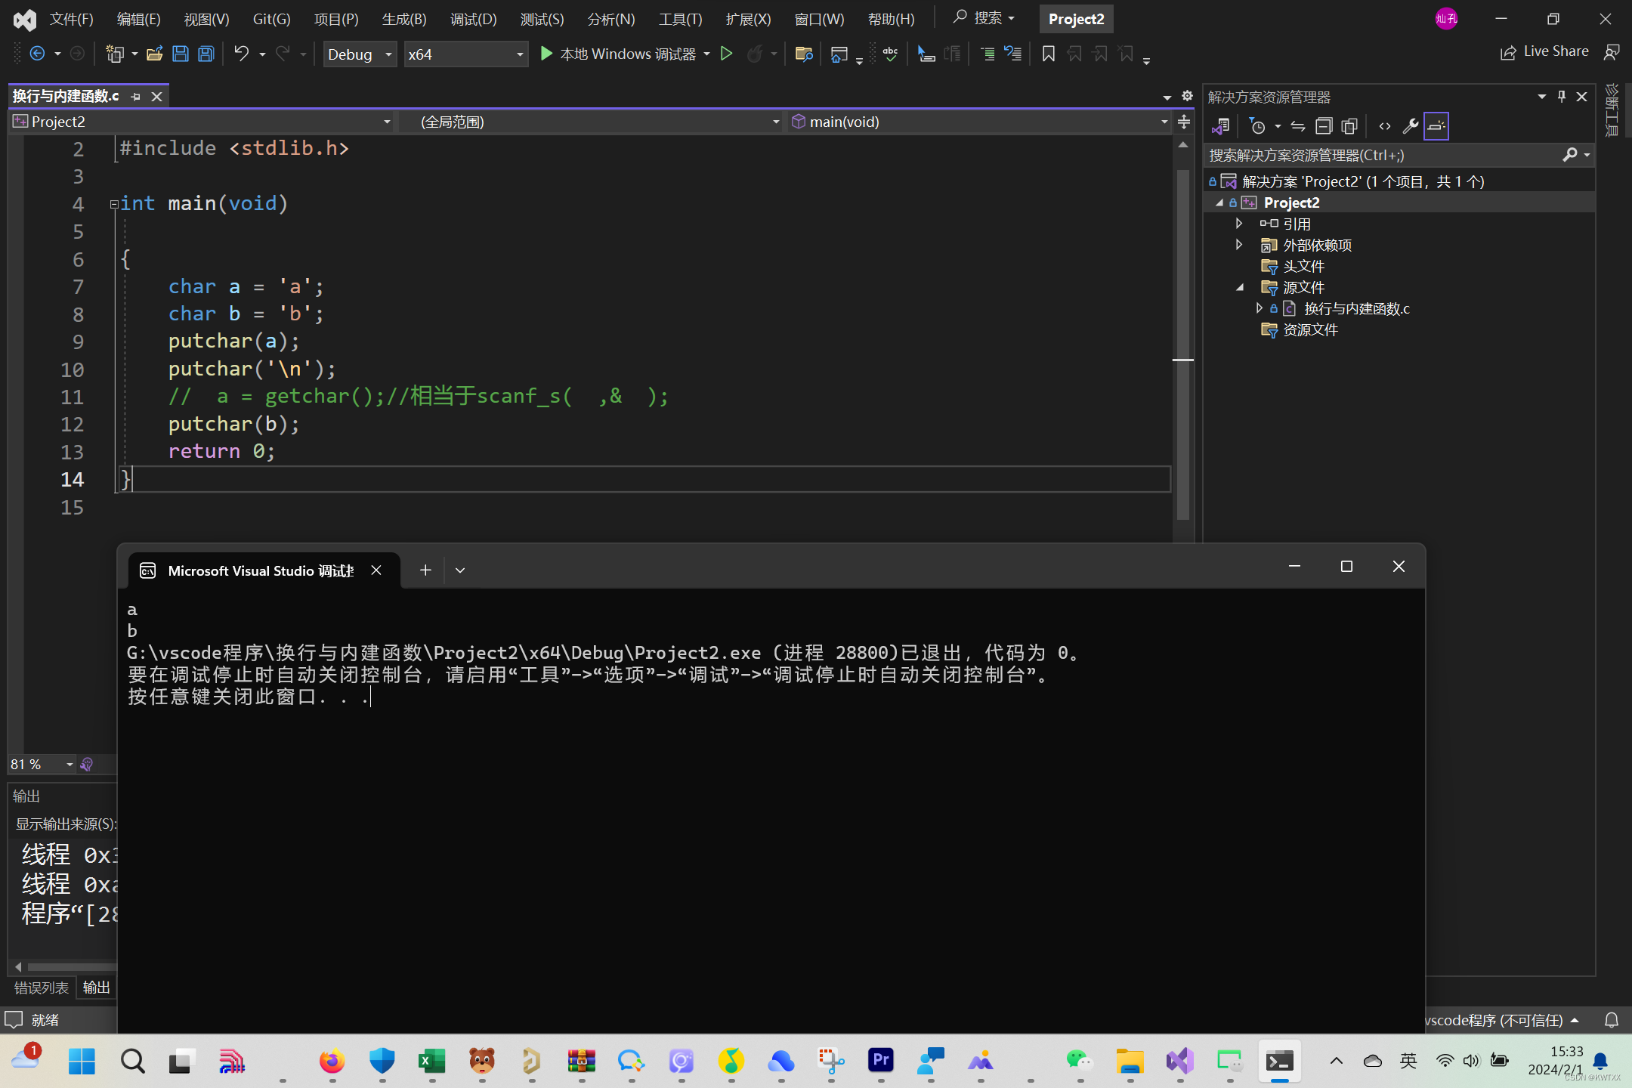Collapse the 源文件 folder
Image resolution: width=1632 pixels, height=1088 pixels.
[1239, 287]
